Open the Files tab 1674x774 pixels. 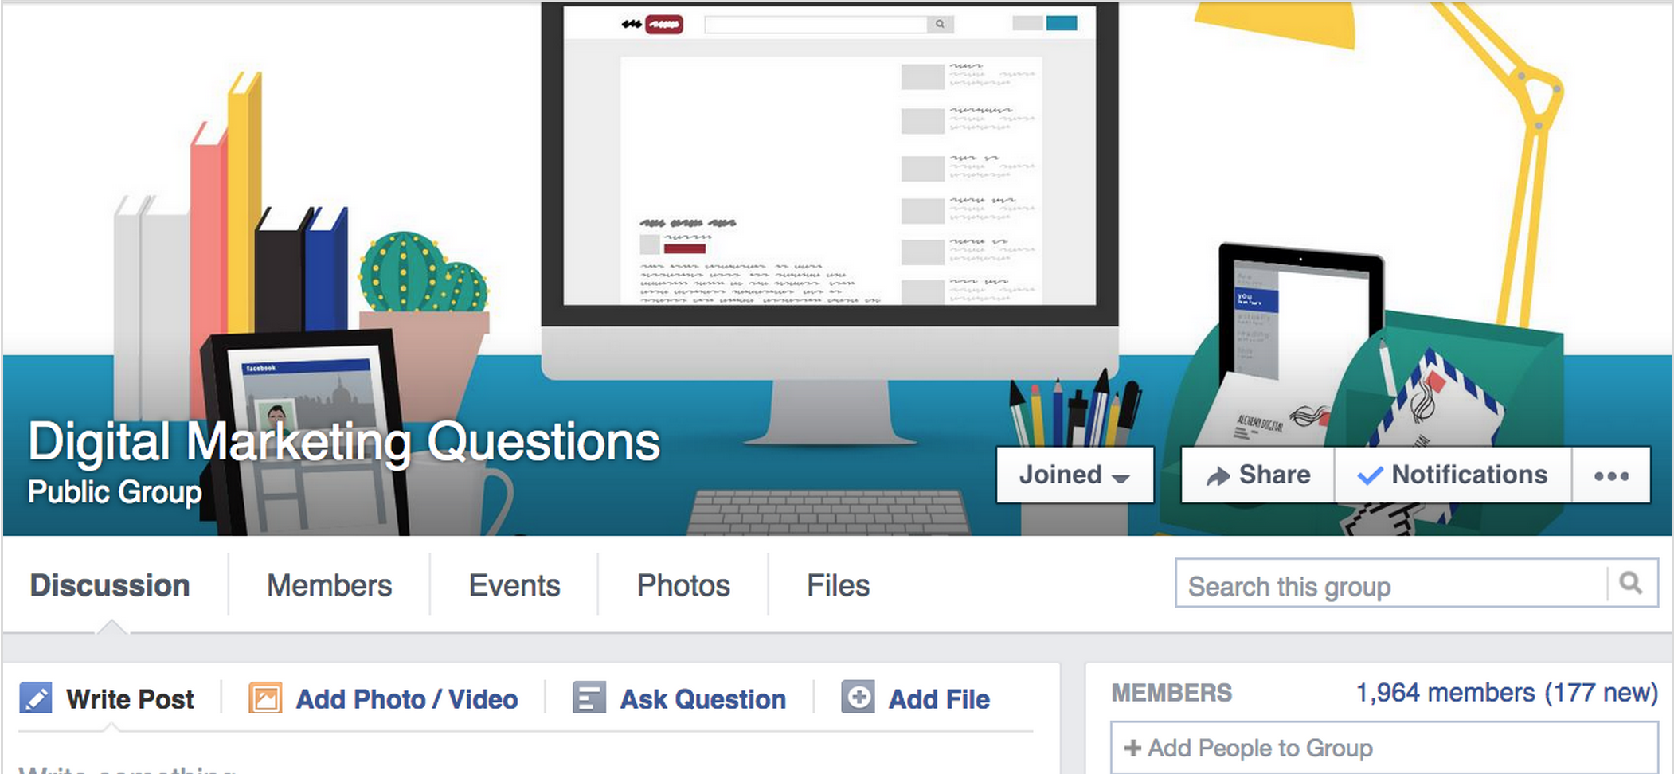click(x=838, y=585)
